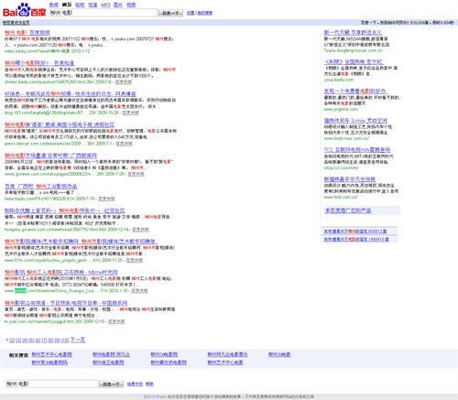Image resolution: width=458 pixels, height=400 pixels.
Task: Focus the top search input field
Action: click(104, 13)
